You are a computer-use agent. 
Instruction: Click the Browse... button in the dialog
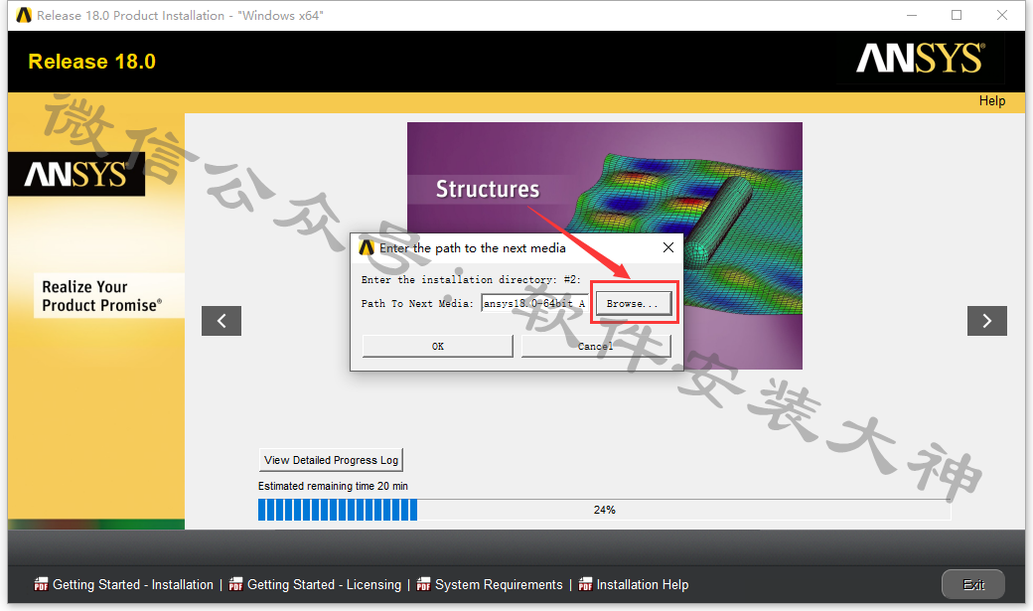pyautogui.click(x=633, y=303)
